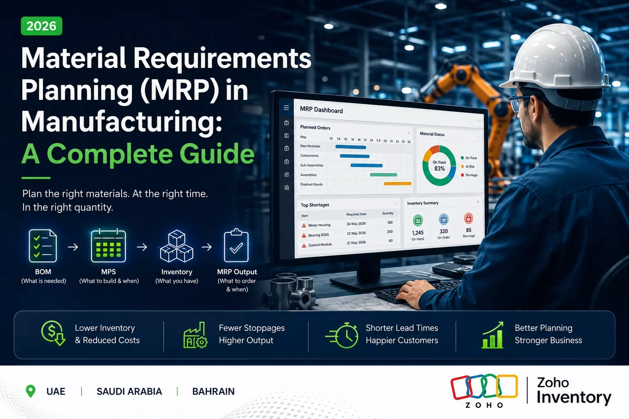Select the Shorter Lead Times stopwatch icon
This screenshot has height=419, width=629.
(342, 335)
